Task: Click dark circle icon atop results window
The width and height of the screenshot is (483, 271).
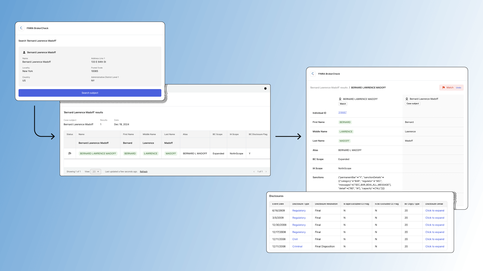Action: click(265, 88)
